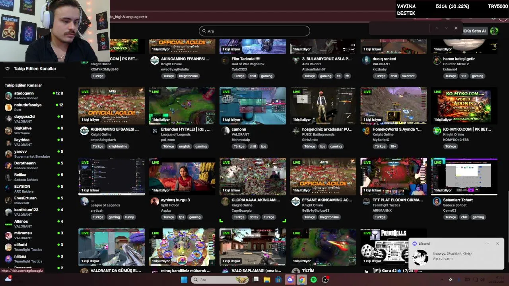Viewport: 509px width, 286px height.
Task: Open the klozbaby streamer avatar
Action: 366,60
